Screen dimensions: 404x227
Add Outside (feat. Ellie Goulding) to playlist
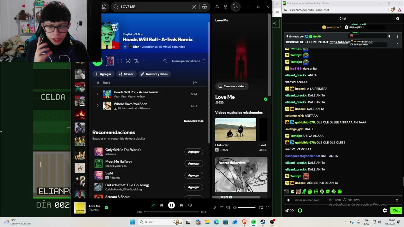point(193,187)
